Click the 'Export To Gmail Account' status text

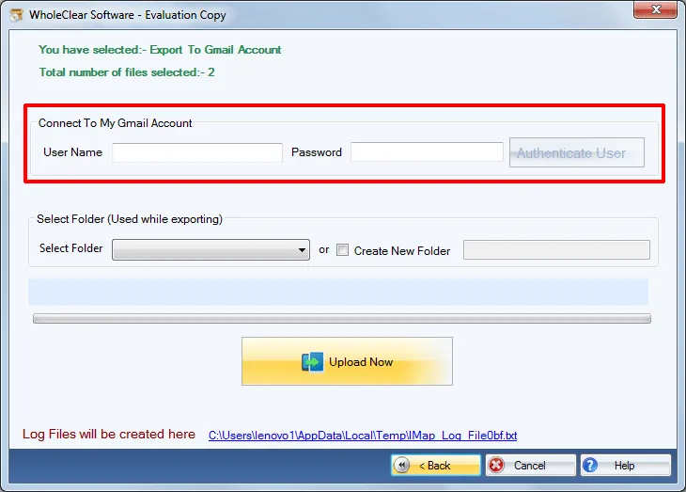click(215, 50)
